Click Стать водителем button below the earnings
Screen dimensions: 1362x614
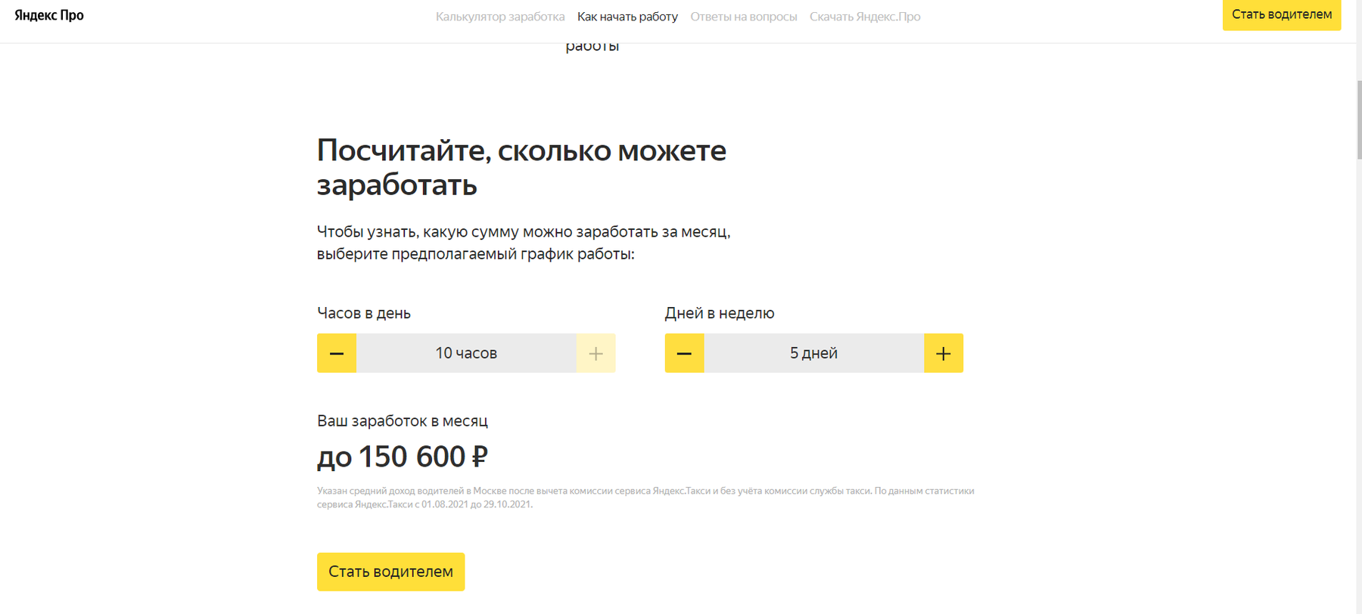point(390,572)
